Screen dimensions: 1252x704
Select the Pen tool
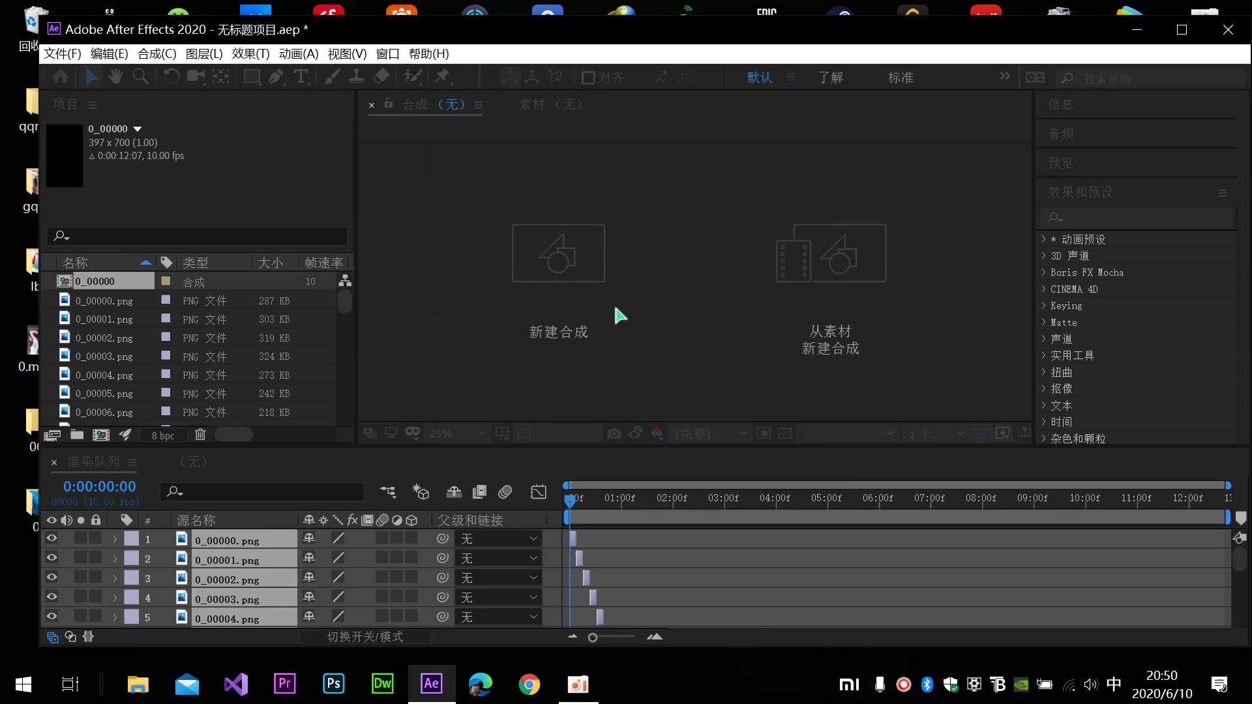(276, 77)
